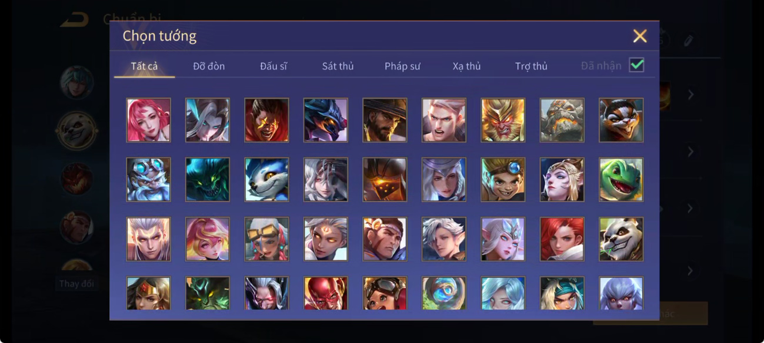Toggle the Đã nhận checkbox
764x343 pixels.
[636, 65]
